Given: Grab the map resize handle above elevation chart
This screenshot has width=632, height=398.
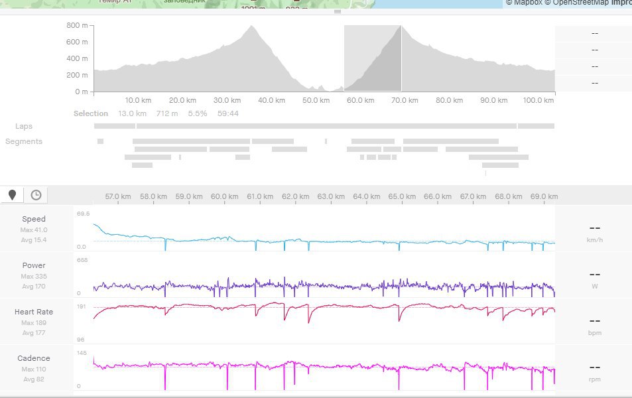Looking at the screenshot, I should coord(338,12).
